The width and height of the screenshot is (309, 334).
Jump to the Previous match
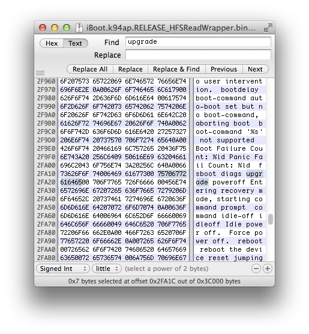tap(224, 69)
